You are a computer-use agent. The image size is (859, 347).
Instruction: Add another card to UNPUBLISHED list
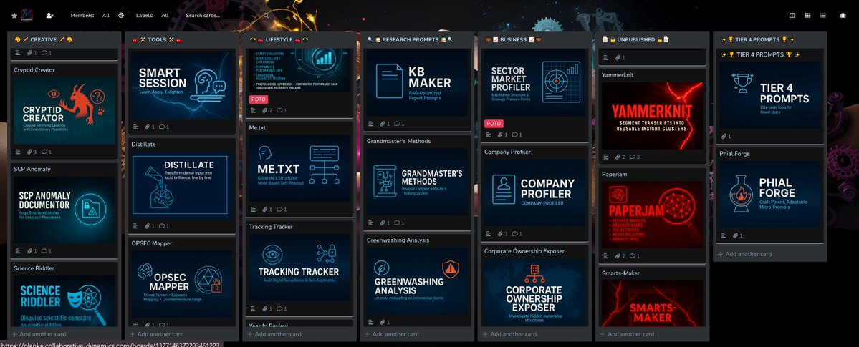[x=628, y=334]
